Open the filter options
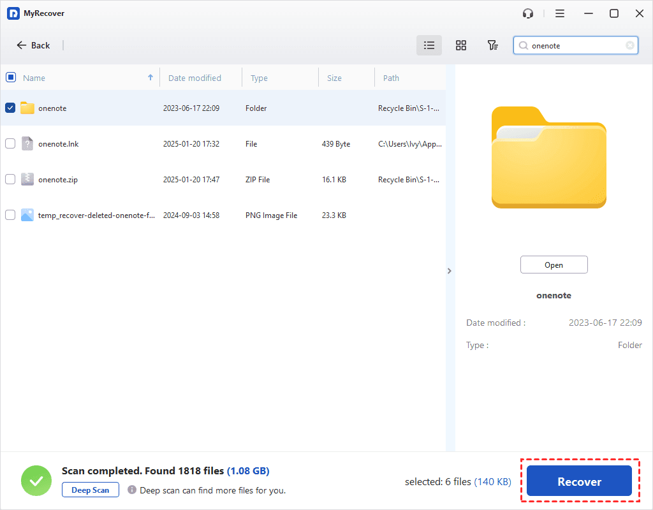 pyautogui.click(x=492, y=45)
